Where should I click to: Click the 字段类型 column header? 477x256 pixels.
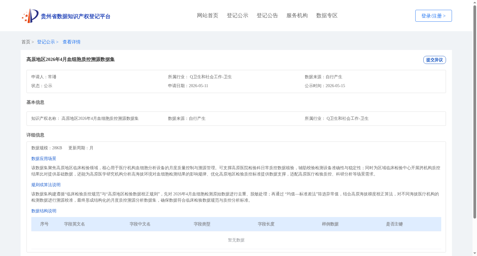(202, 224)
